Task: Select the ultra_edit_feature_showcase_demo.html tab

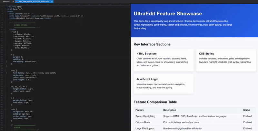Action: click(x=34, y=2)
